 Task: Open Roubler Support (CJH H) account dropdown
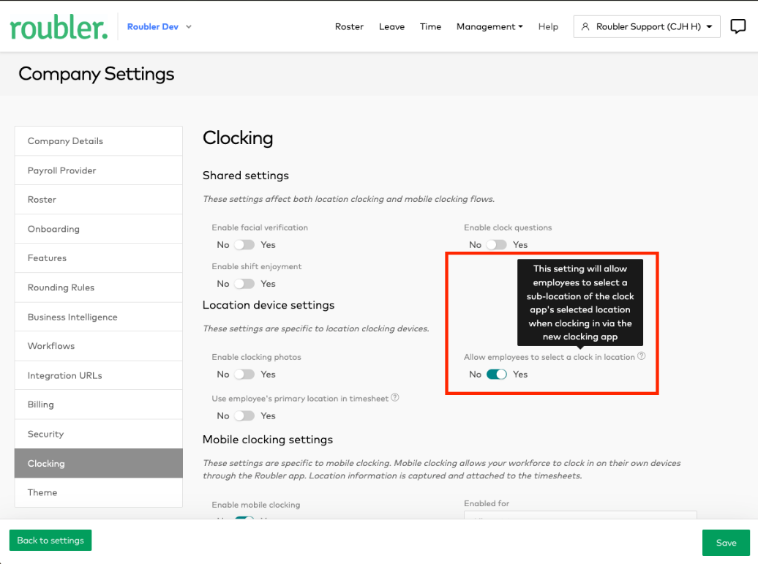coord(647,26)
